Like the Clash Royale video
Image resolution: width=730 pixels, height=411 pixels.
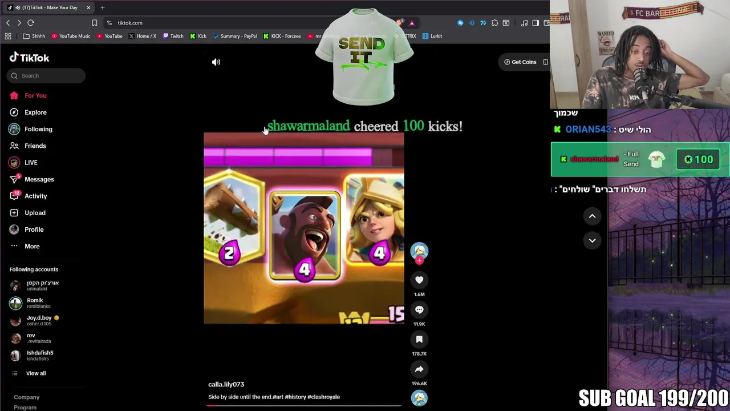pos(419,280)
